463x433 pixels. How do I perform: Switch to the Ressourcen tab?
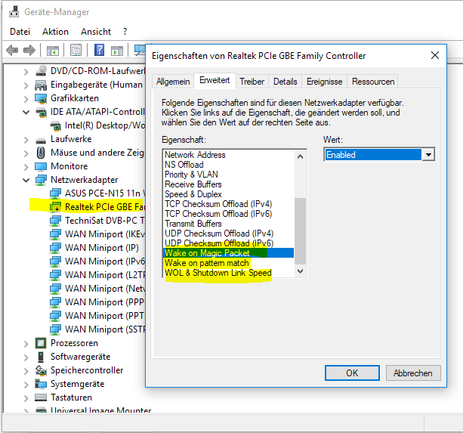tap(373, 82)
